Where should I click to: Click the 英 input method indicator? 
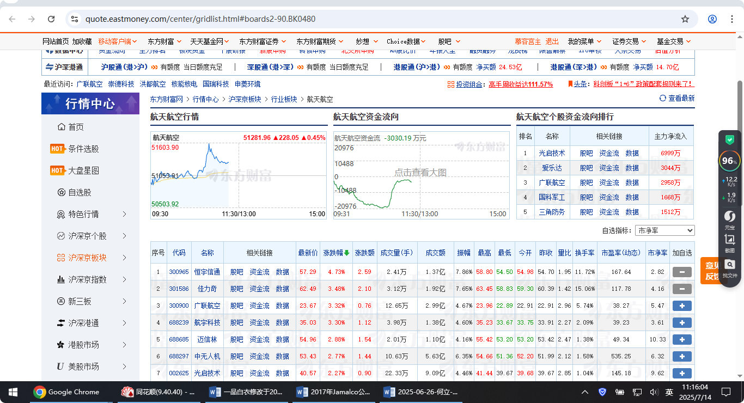669,392
